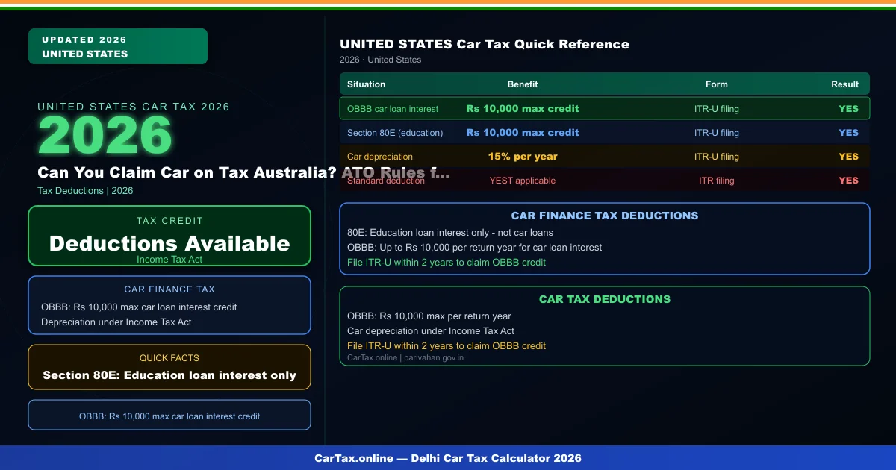Screen dimensions: 896x470
Task: Open the 'CarTax.online | parivahan.gov.in' source link
Action: [x=405, y=358]
